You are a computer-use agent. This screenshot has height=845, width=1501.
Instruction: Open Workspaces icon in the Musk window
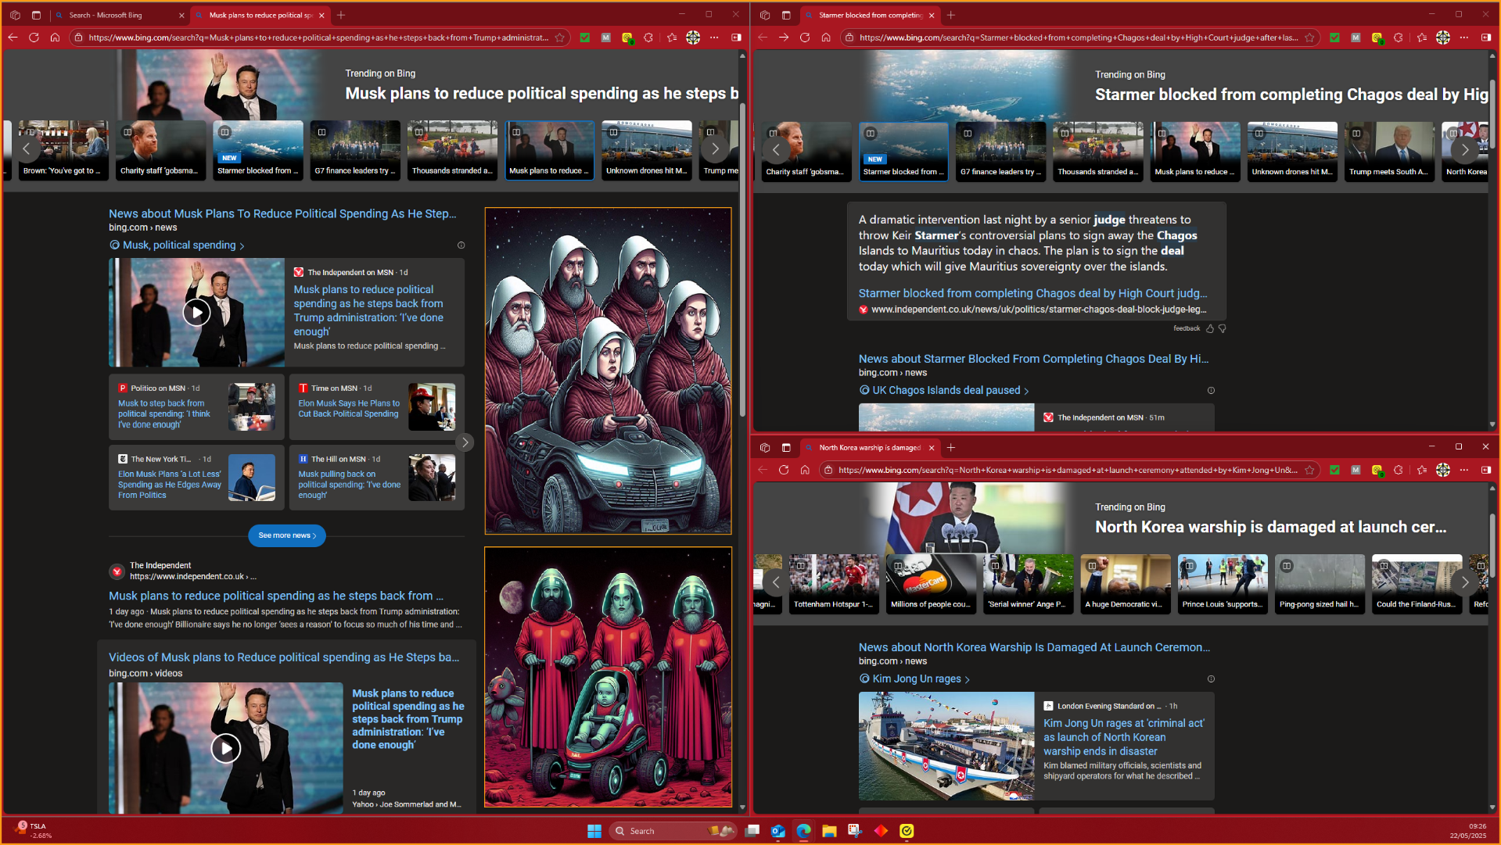[15, 15]
